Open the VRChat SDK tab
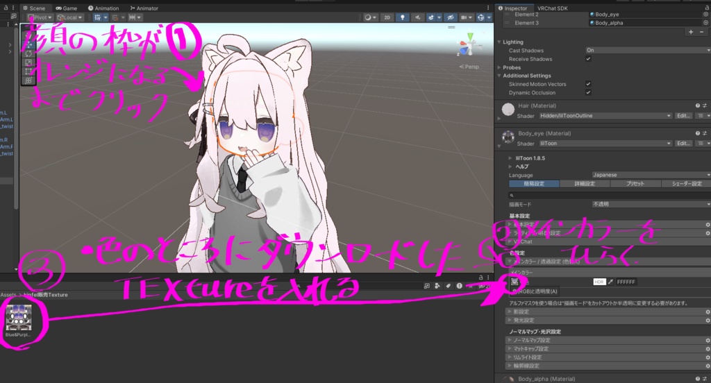The width and height of the screenshot is (711, 383). click(x=552, y=8)
